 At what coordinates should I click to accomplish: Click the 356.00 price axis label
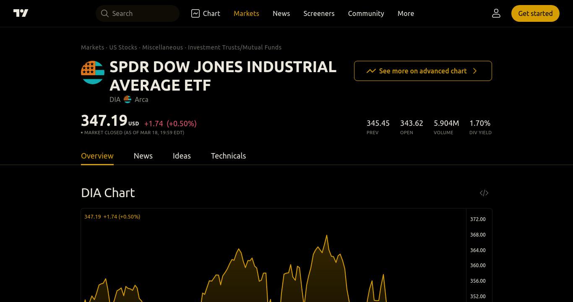click(x=478, y=281)
